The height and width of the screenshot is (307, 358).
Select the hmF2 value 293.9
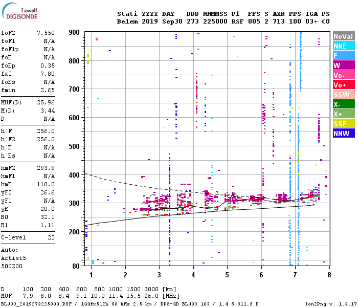point(46,168)
